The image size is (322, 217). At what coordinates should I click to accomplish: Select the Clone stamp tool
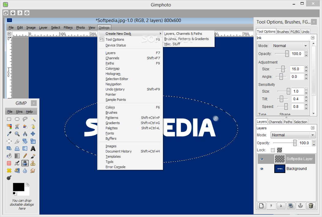pos(33,163)
